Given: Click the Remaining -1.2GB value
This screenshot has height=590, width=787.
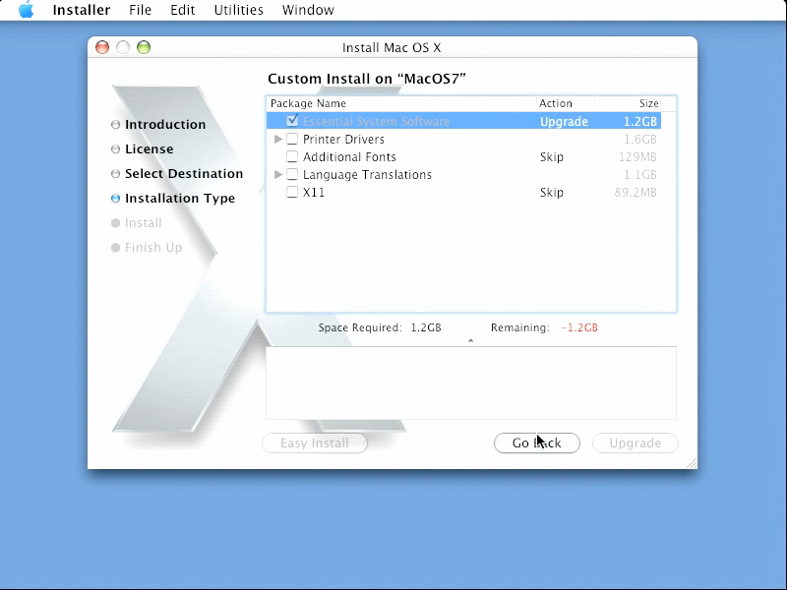Looking at the screenshot, I should point(579,327).
